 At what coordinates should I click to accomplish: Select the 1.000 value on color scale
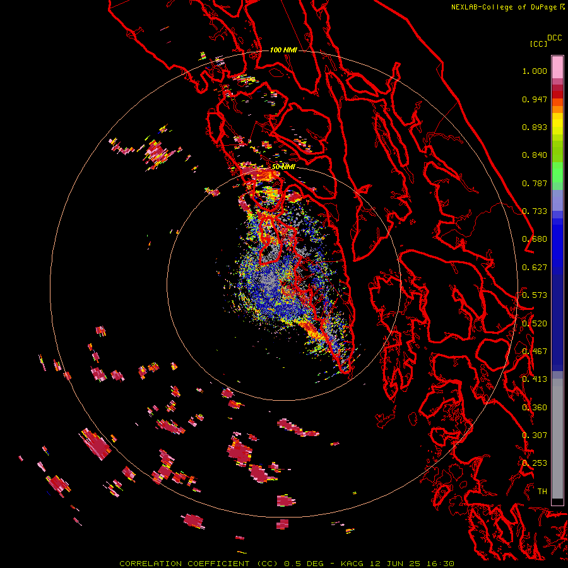[535, 71]
